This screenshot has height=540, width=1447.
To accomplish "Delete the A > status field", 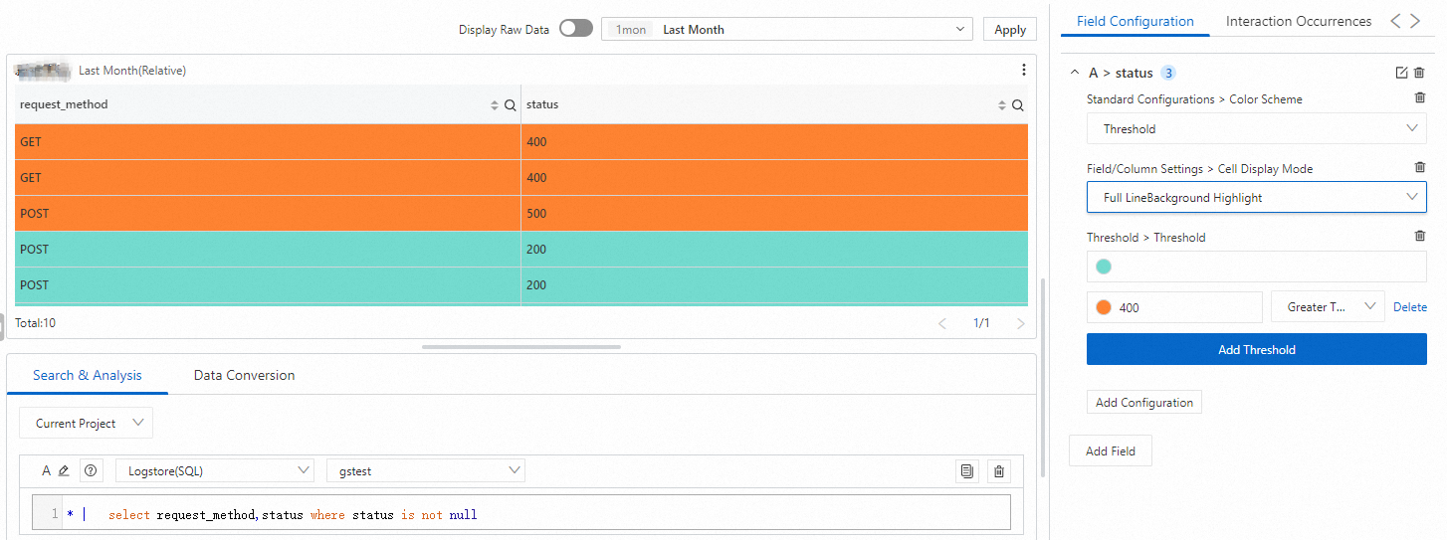I will pos(1419,73).
